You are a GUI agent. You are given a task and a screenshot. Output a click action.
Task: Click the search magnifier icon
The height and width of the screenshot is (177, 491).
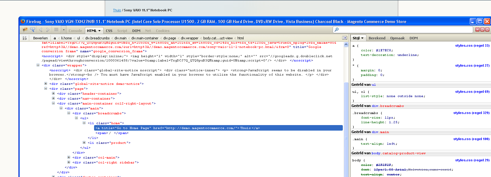tap(337, 29)
